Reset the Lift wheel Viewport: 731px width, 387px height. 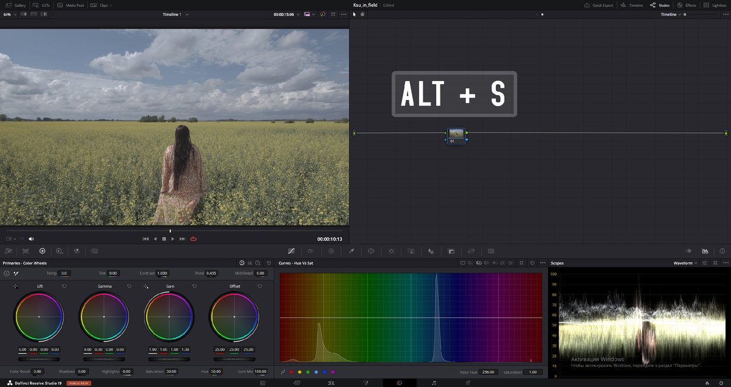(64, 286)
